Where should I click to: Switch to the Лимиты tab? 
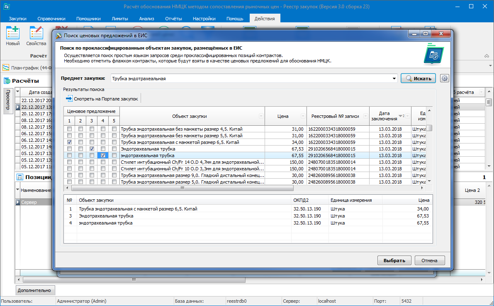pos(120,19)
